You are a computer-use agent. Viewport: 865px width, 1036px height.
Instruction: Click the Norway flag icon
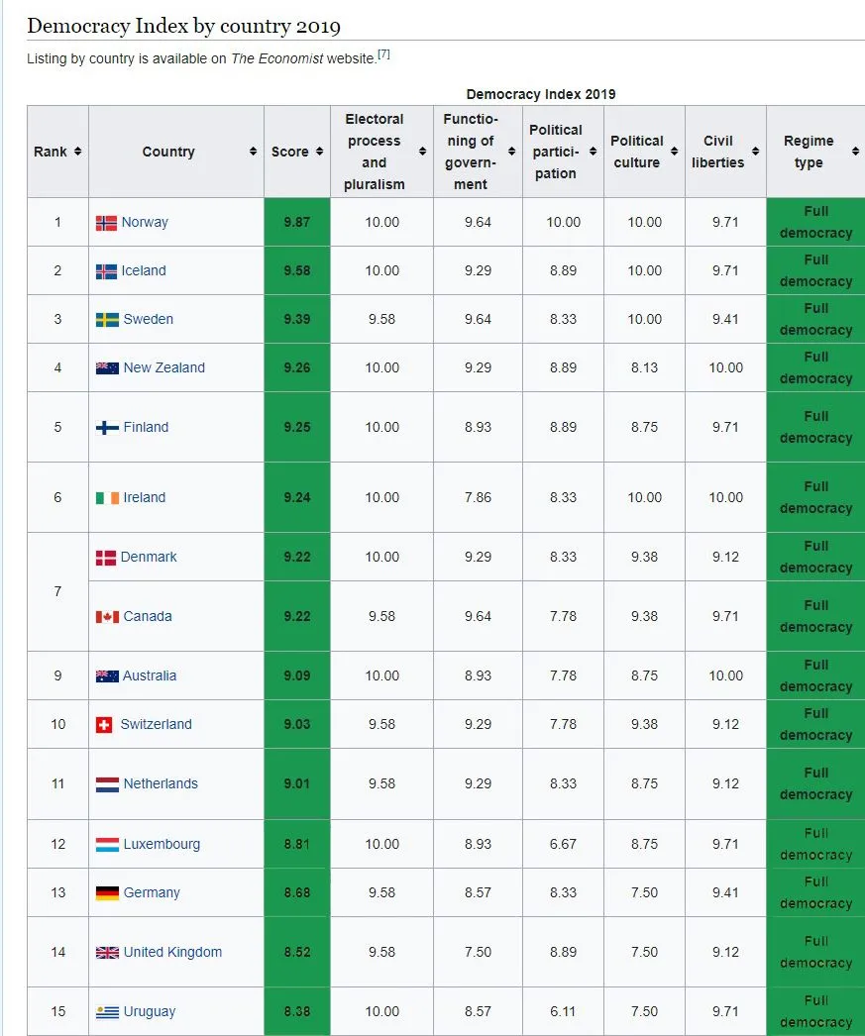pyautogui.click(x=106, y=223)
